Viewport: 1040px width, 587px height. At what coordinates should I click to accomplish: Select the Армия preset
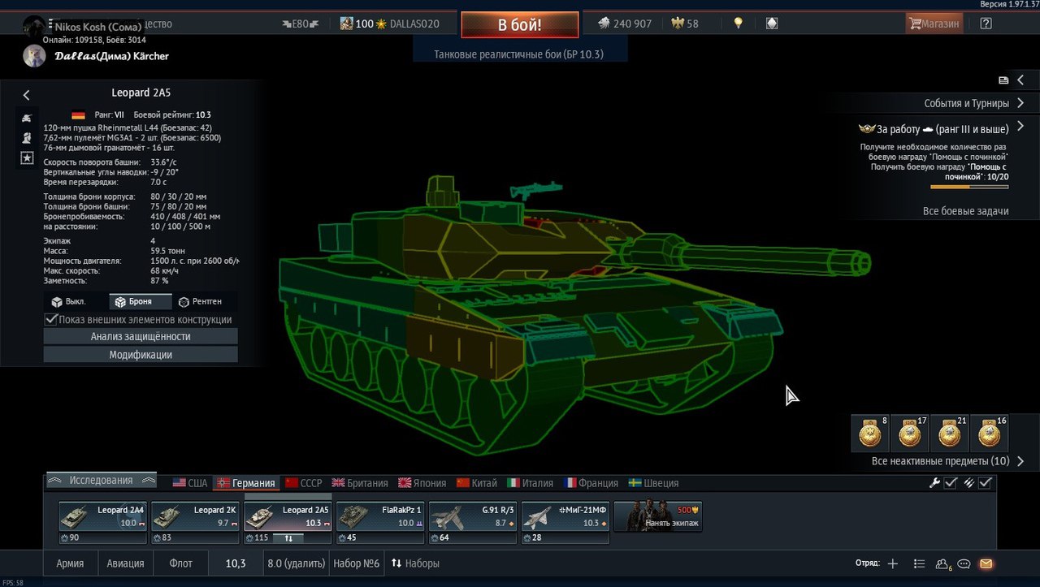70,563
